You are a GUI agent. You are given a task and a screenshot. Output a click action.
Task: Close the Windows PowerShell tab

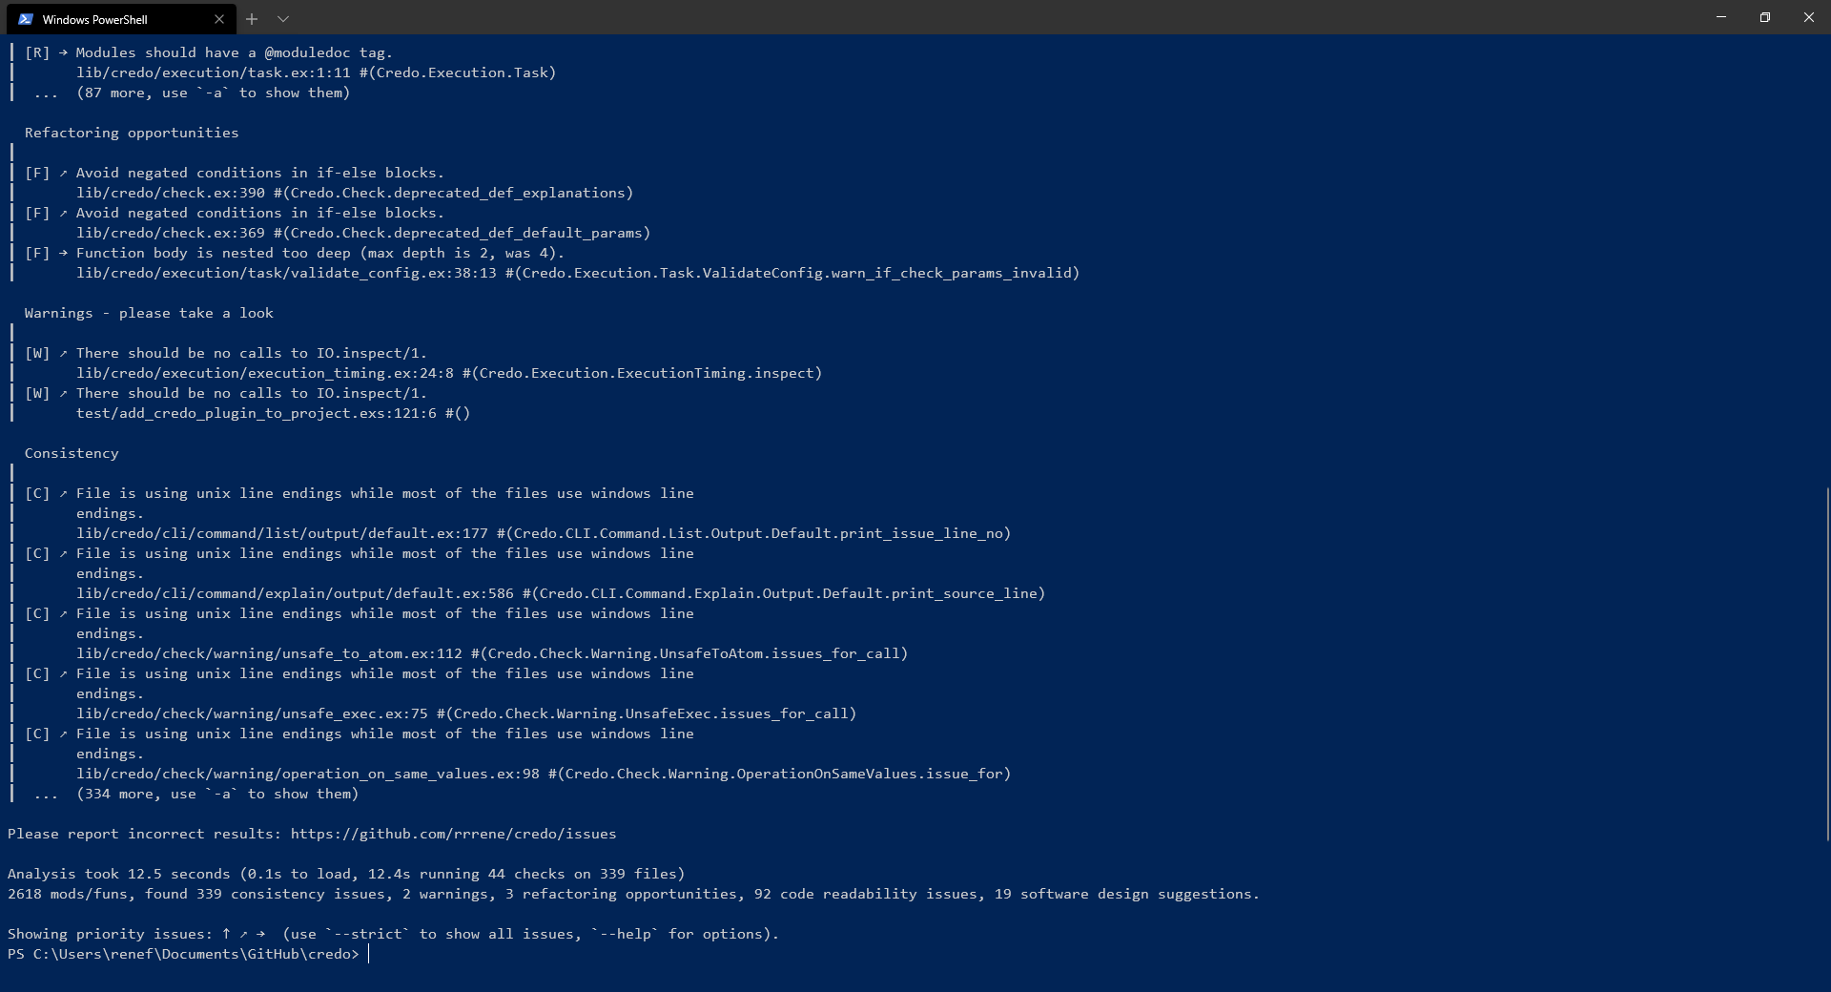coord(219,18)
